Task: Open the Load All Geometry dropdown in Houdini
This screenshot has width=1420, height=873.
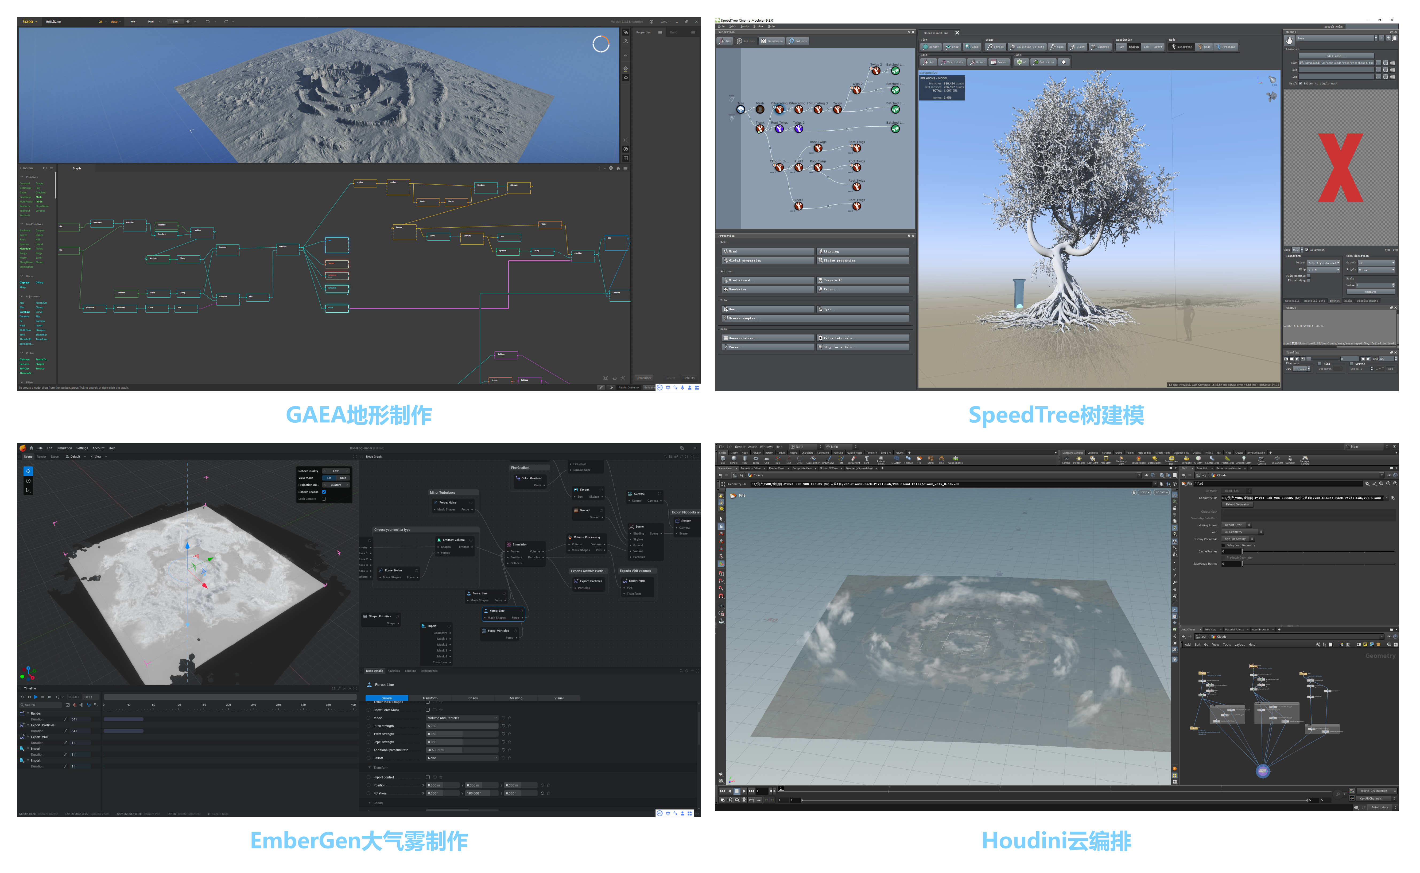Action: [x=1243, y=532]
